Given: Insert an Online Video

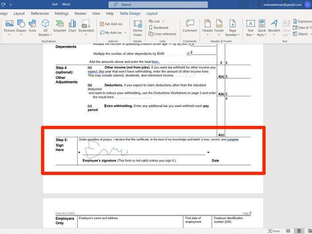Looking at the screenshot, I should [137, 28].
